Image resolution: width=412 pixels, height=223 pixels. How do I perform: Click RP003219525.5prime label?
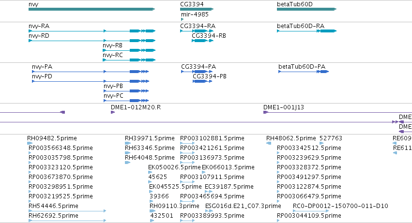tap(61, 196)
